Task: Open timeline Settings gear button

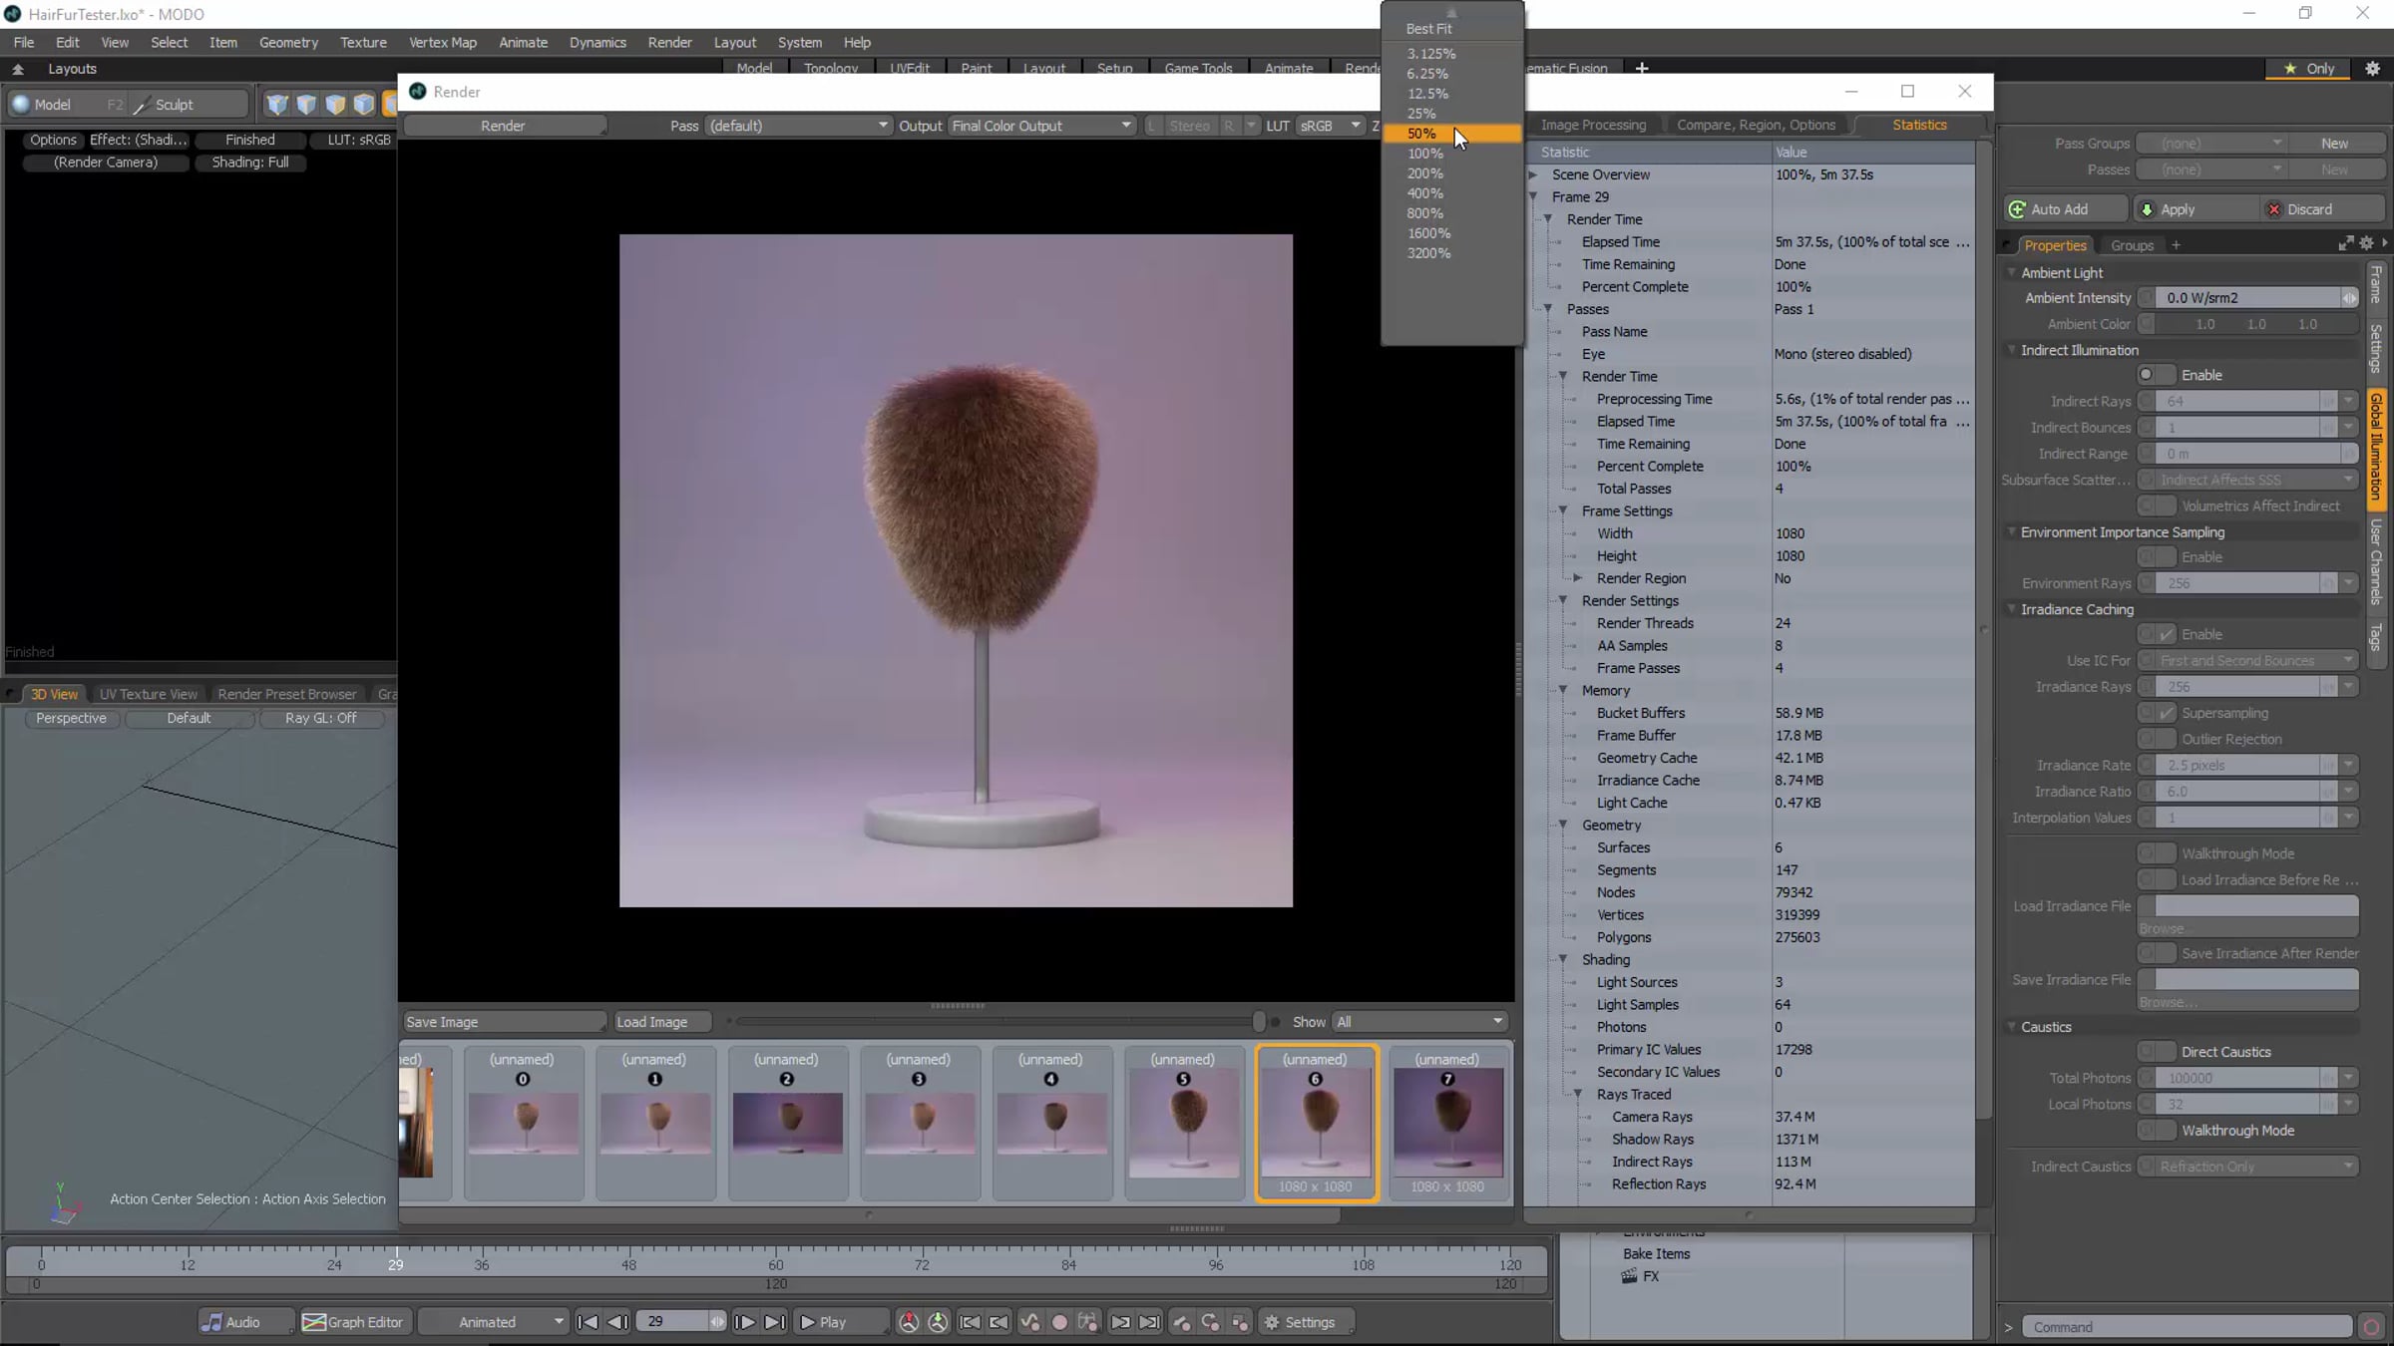Action: click(1308, 1322)
